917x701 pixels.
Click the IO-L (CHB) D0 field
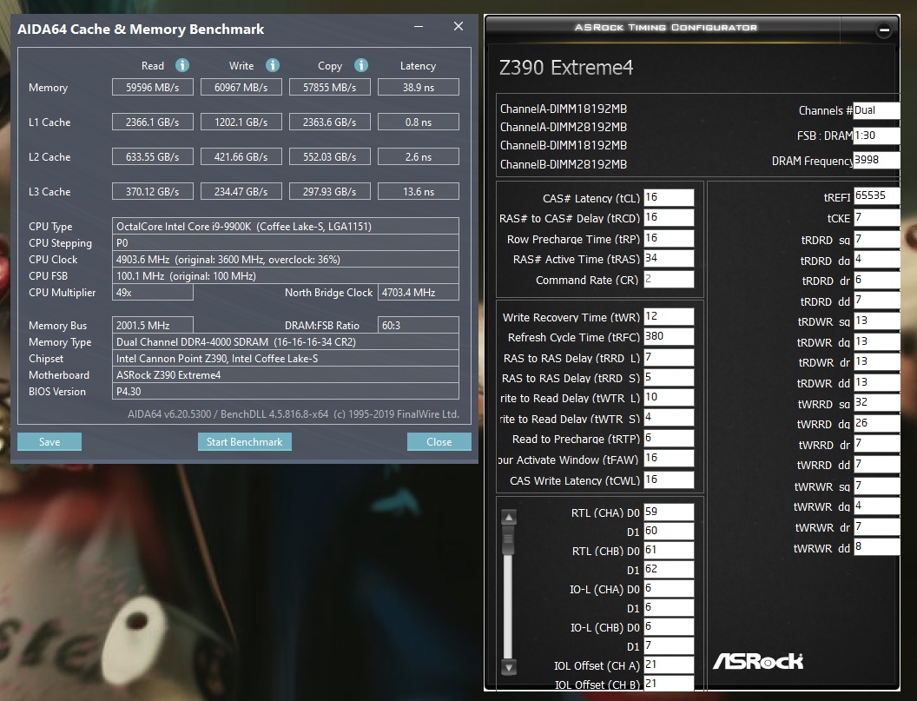[669, 626]
